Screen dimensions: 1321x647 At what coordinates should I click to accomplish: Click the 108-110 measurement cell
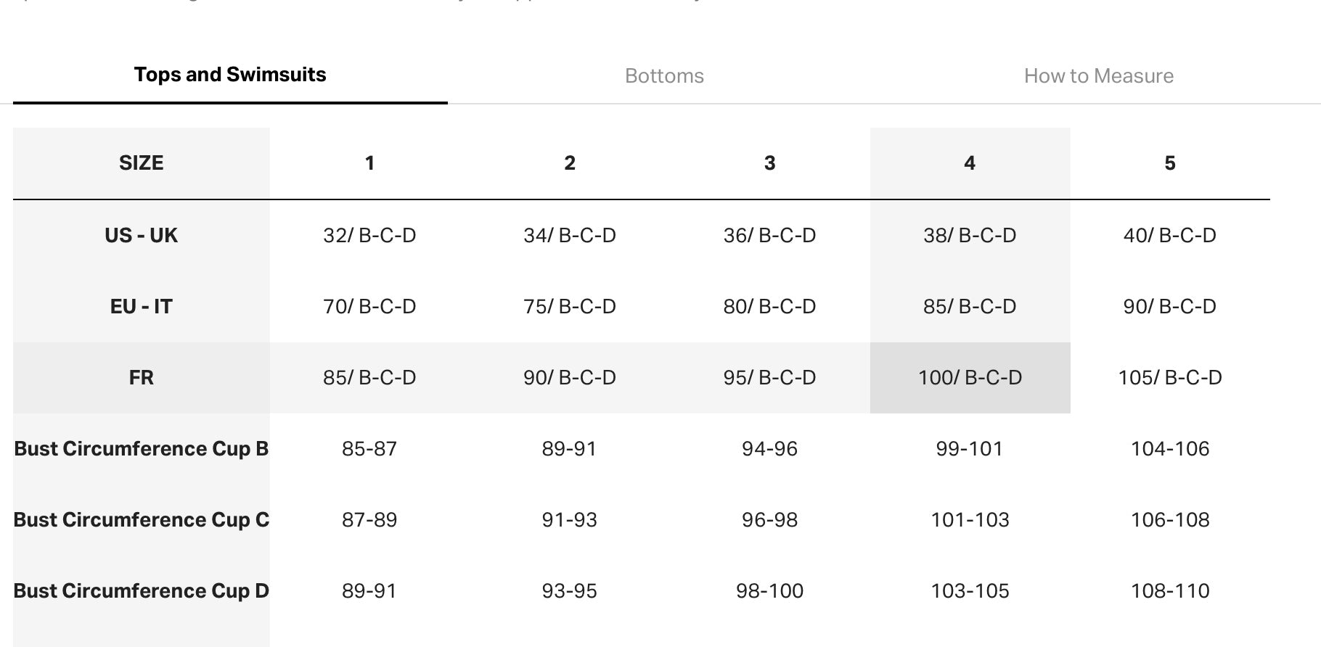[x=1169, y=591]
